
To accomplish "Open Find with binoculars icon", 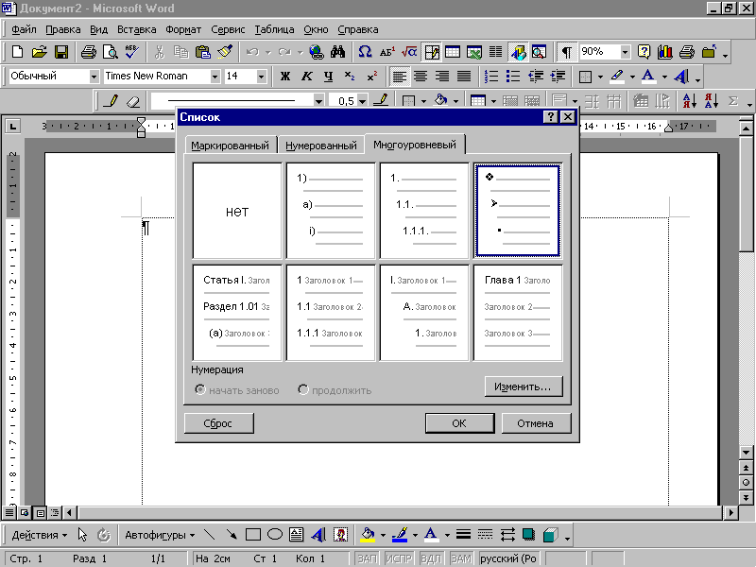I will coord(338,52).
